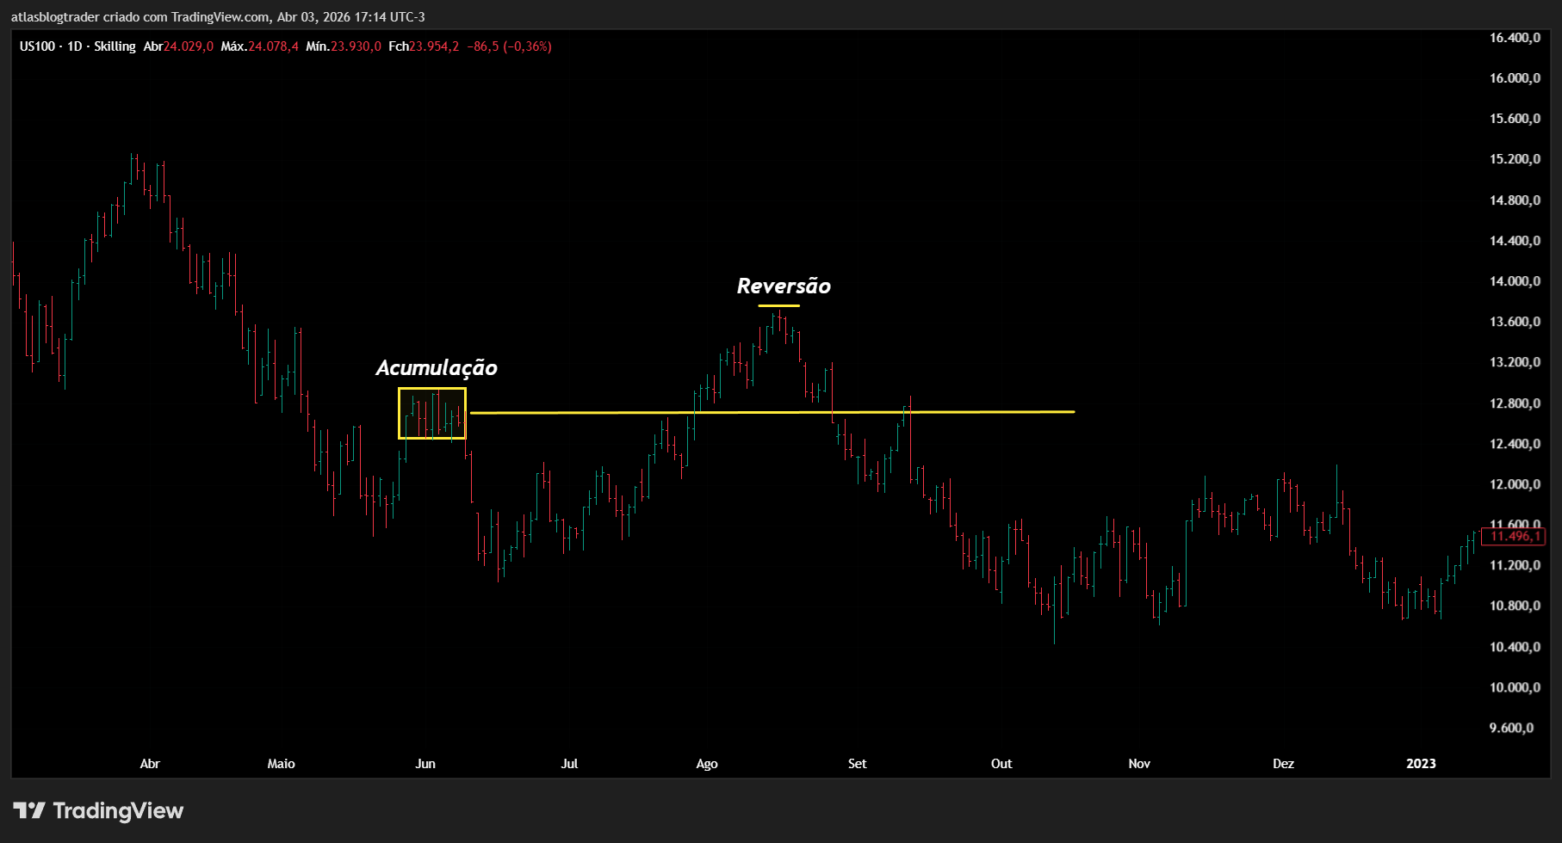Click the TradingView logo icon
The image size is (1562, 843).
click(x=28, y=810)
